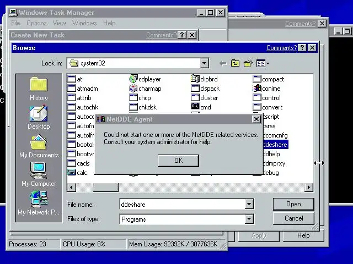
Task: Select the charmap program icon
Action: [133, 89]
